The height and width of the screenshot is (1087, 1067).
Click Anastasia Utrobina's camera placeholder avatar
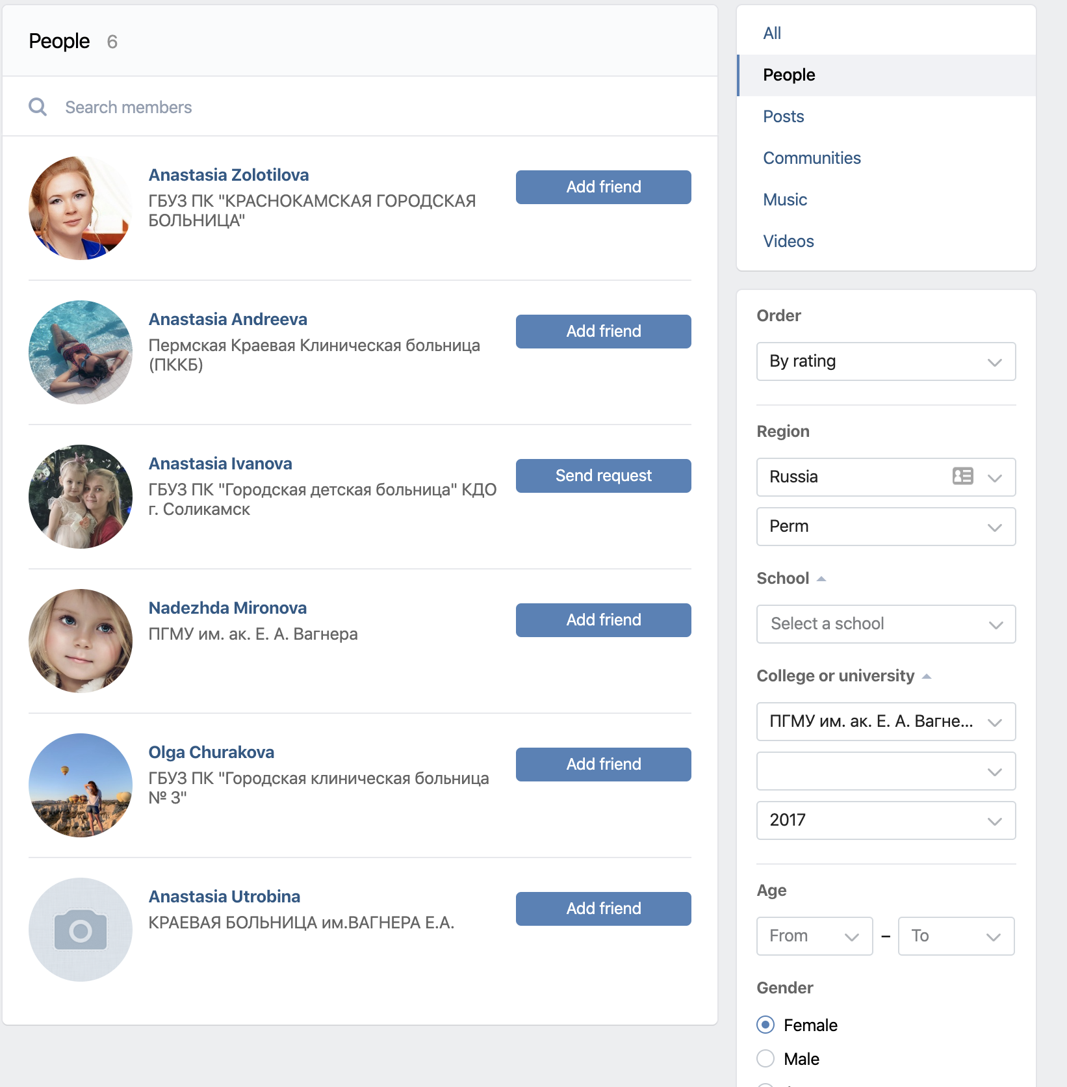pyautogui.click(x=81, y=930)
